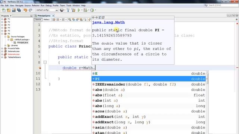Image resolution: width=239 pixels, height=134 pixels.
Task: Select abs(float a) completion entry
Action: (x=149, y=95)
